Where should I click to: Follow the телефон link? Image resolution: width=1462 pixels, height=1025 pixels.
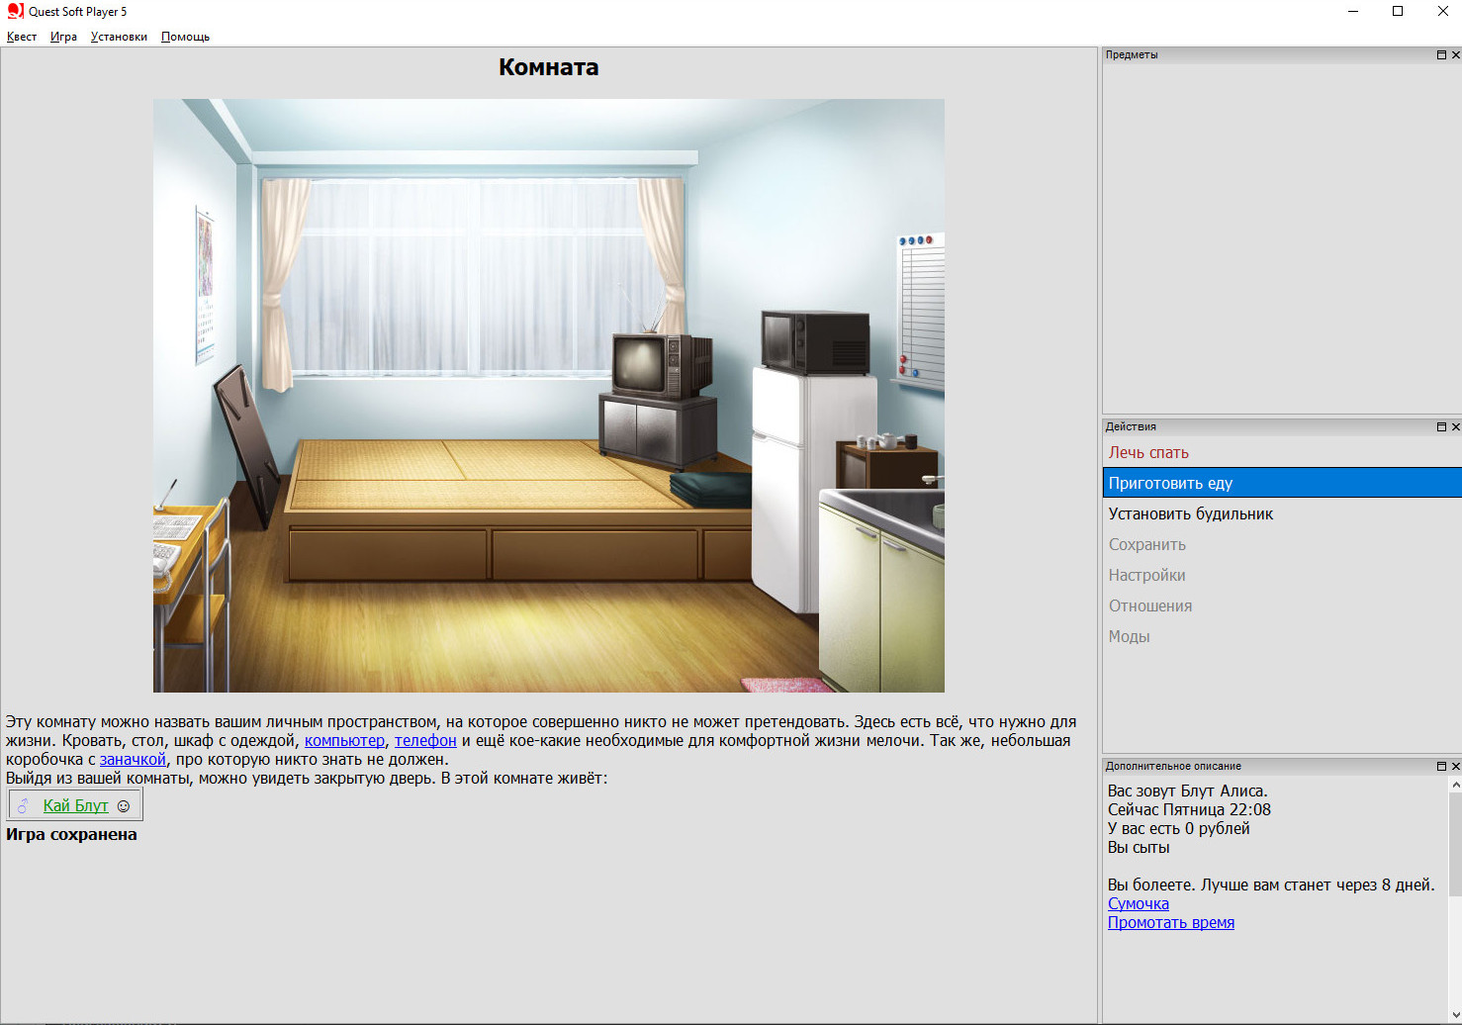[x=425, y=741]
